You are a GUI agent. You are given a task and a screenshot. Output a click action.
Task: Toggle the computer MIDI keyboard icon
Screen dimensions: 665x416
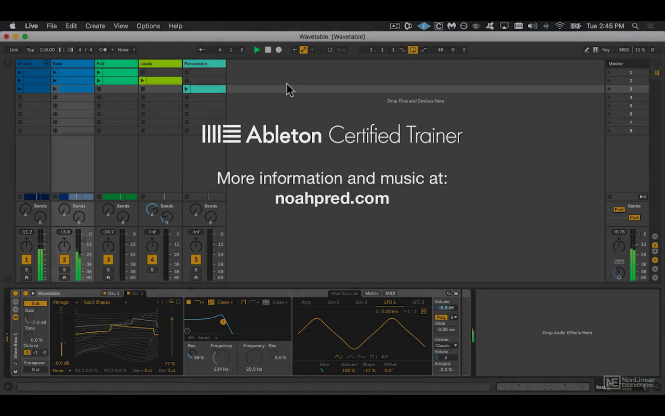coord(595,50)
